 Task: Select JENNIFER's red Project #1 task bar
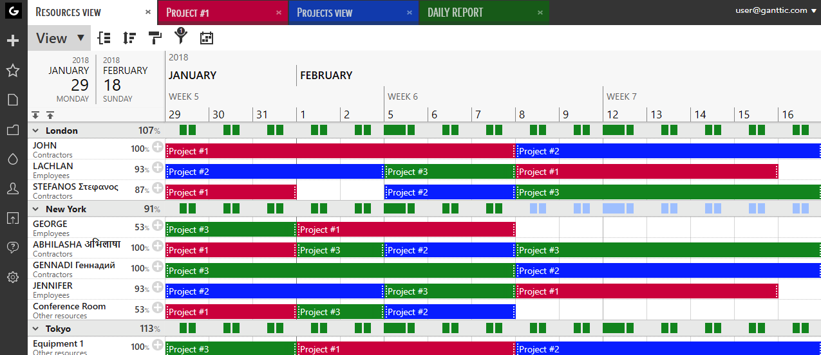point(646,291)
